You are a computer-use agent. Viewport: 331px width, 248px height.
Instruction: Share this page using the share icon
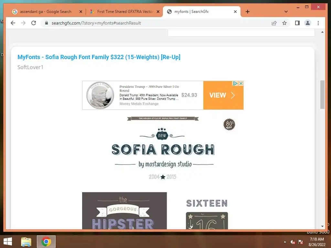274,23
